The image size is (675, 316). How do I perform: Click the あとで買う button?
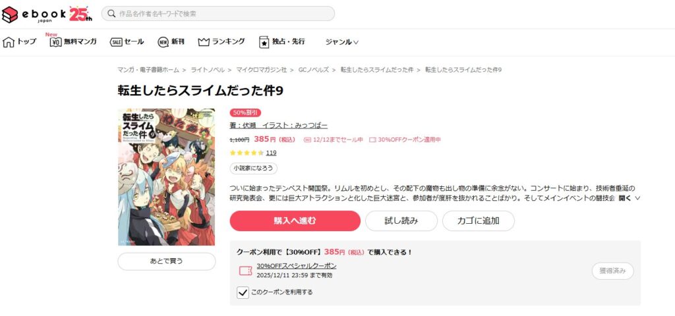(167, 261)
